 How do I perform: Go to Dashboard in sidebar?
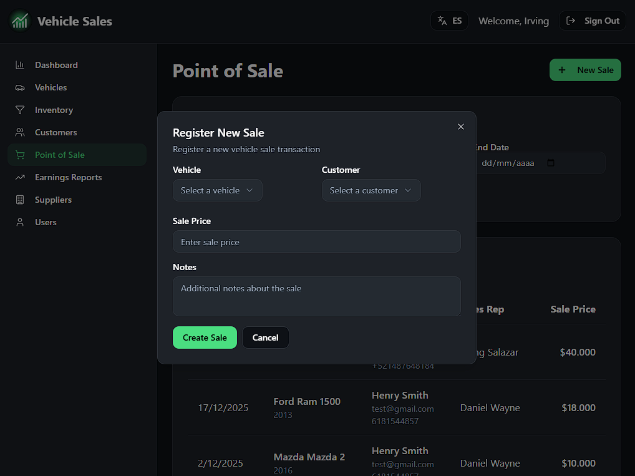[x=77, y=65]
